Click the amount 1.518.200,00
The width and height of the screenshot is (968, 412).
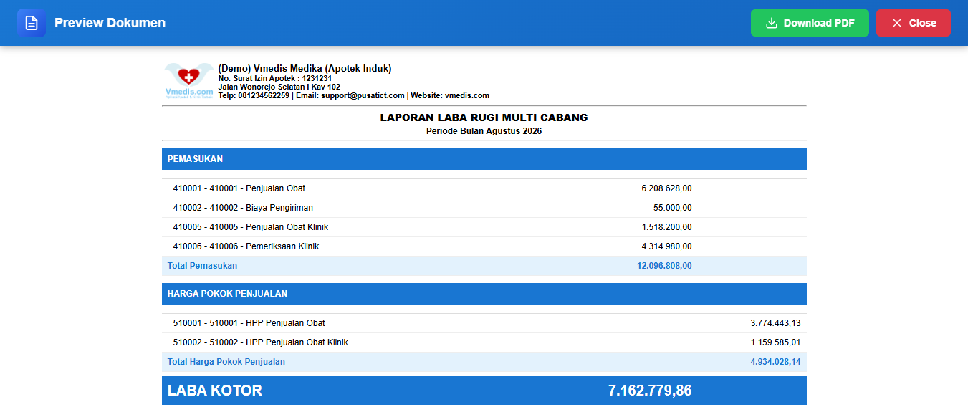coord(666,227)
